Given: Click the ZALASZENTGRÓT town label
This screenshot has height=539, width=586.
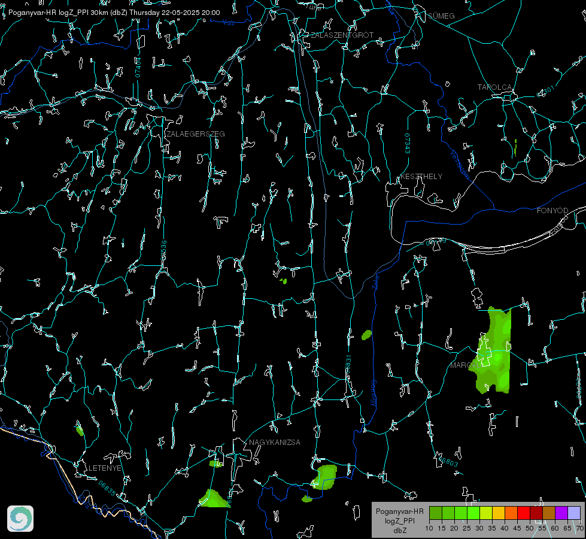Looking at the screenshot, I should 342,35.
